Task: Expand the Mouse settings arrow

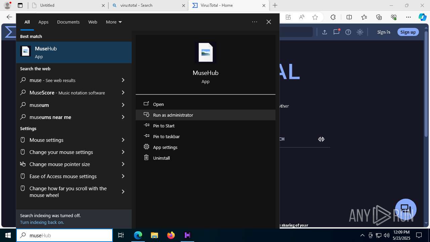Action: pos(123,140)
